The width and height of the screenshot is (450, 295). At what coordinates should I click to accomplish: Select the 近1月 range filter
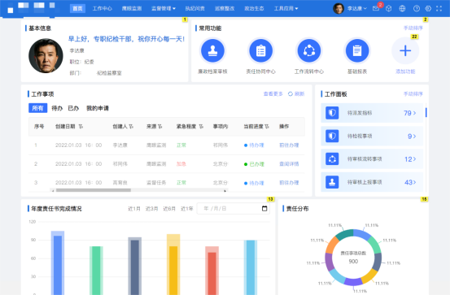click(134, 209)
